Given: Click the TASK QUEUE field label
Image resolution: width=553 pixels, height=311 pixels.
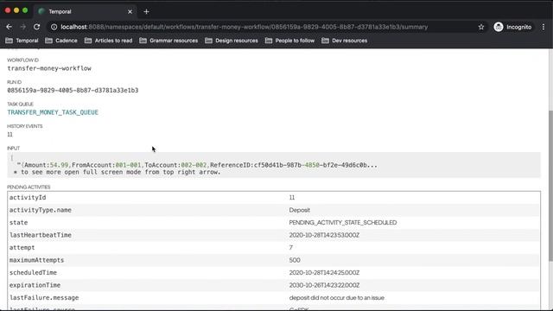Looking at the screenshot, I should (21, 105).
